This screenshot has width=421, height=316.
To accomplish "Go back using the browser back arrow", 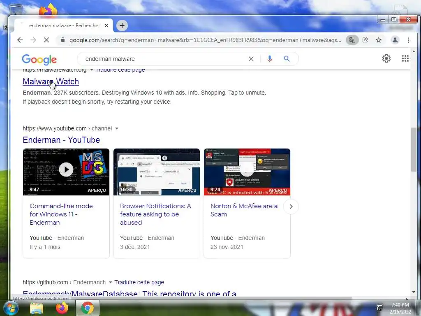I will [x=20, y=40].
